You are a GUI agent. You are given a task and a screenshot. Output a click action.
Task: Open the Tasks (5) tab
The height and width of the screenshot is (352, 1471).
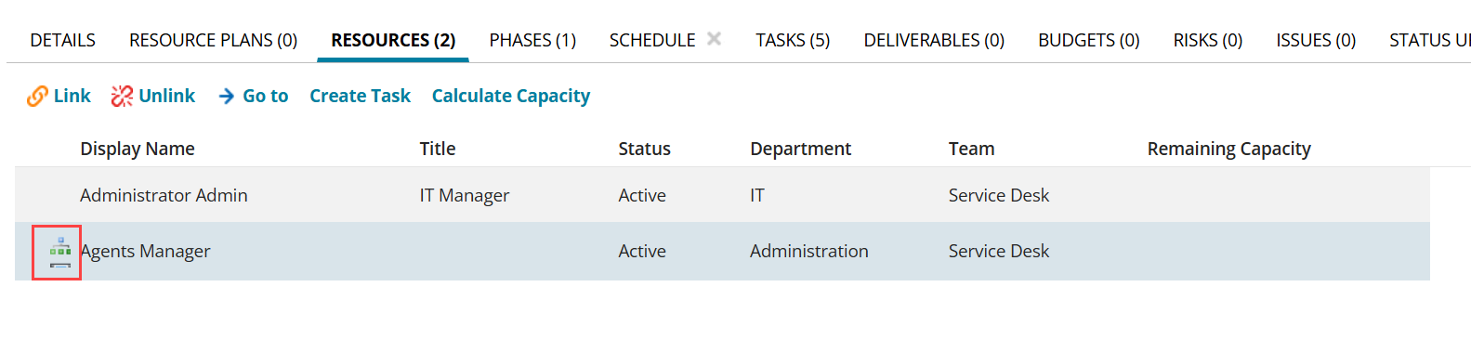(x=793, y=40)
